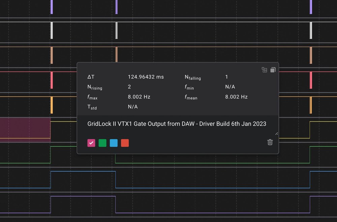
Task: Click the N_falling count of 1
Action: click(226, 77)
